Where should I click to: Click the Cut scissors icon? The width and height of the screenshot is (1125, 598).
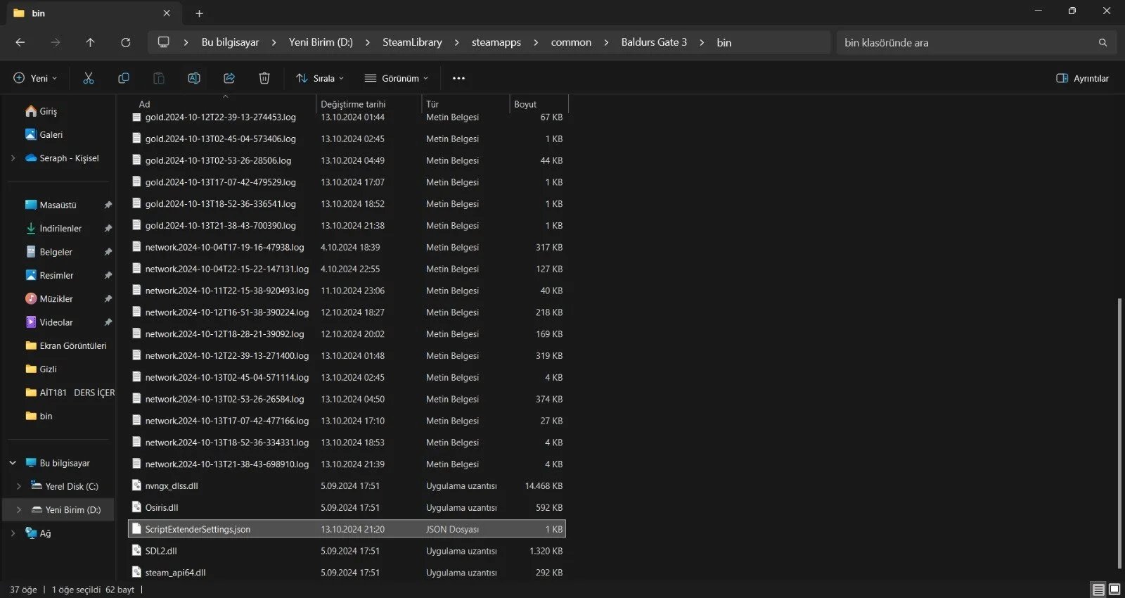[x=89, y=78]
